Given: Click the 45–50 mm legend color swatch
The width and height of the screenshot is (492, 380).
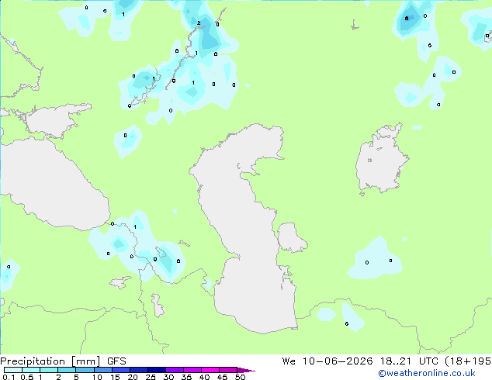Looking at the screenshot, I should pyautogui.click(x=228, y=370).
